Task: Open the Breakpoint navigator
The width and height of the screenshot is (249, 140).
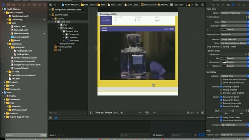Action: (x=40, y=5)
